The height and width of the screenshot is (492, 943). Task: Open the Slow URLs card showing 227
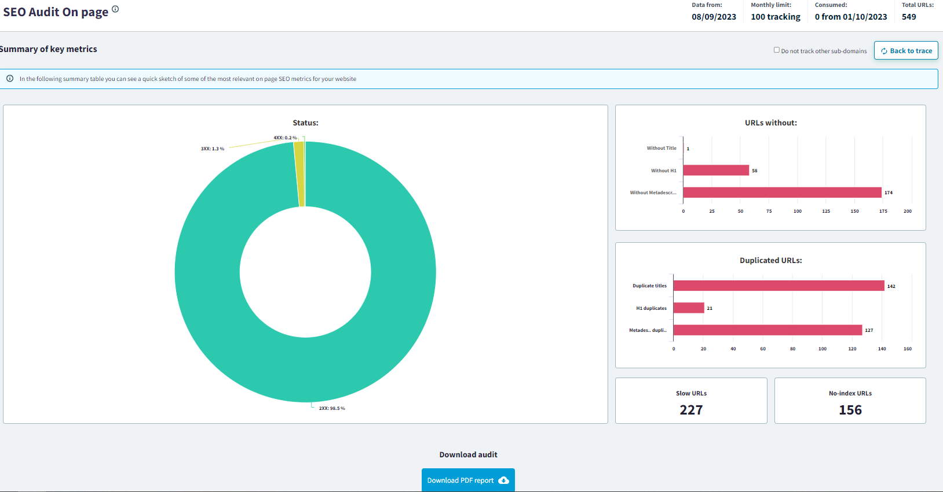click(691, 401)
